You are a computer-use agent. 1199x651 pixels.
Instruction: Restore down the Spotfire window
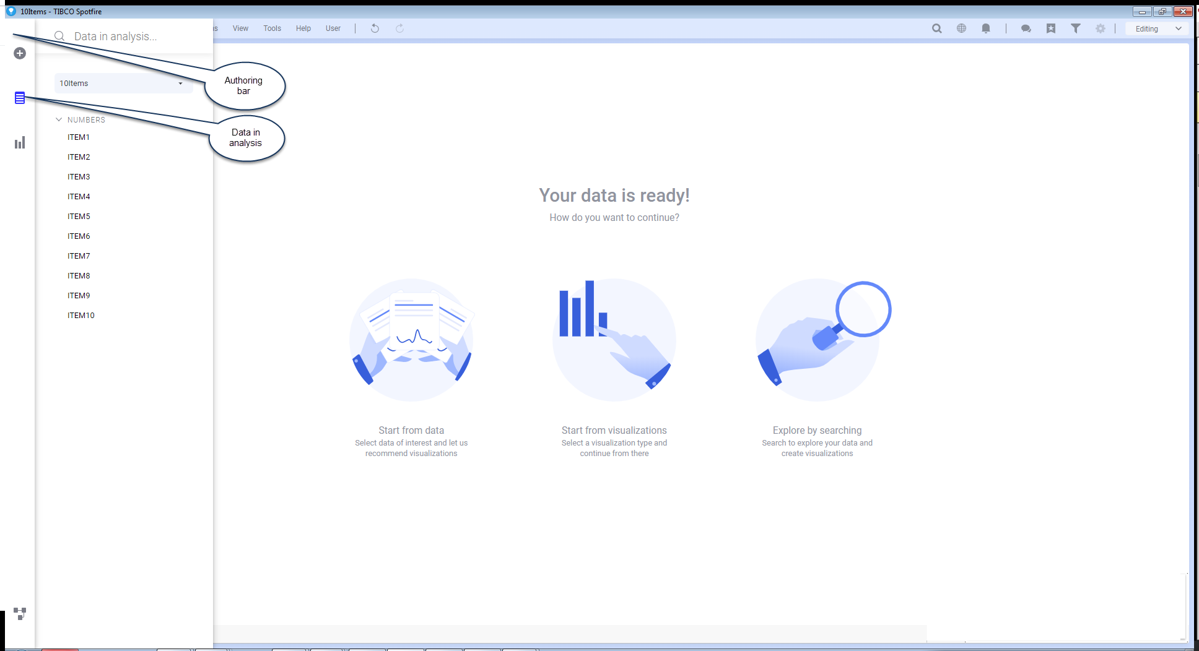click(x=1162, y=11)
